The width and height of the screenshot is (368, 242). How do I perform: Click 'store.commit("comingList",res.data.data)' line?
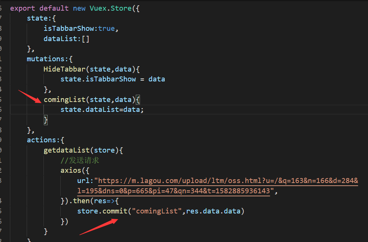click(x=161, y=211)
